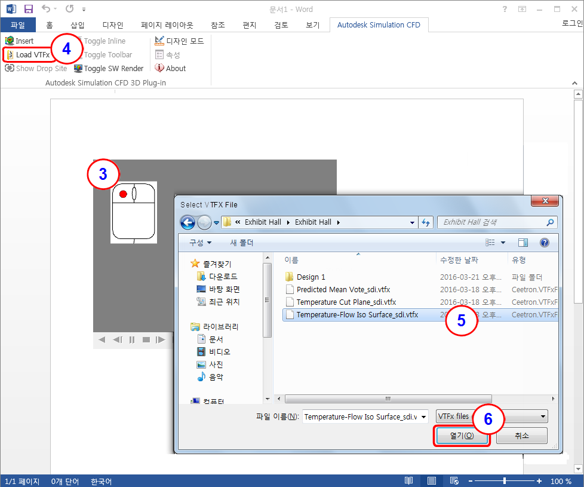This screenshot has width=584, height=487.
Task: Switch to the 홈 tab
Action: click(49, 25)
